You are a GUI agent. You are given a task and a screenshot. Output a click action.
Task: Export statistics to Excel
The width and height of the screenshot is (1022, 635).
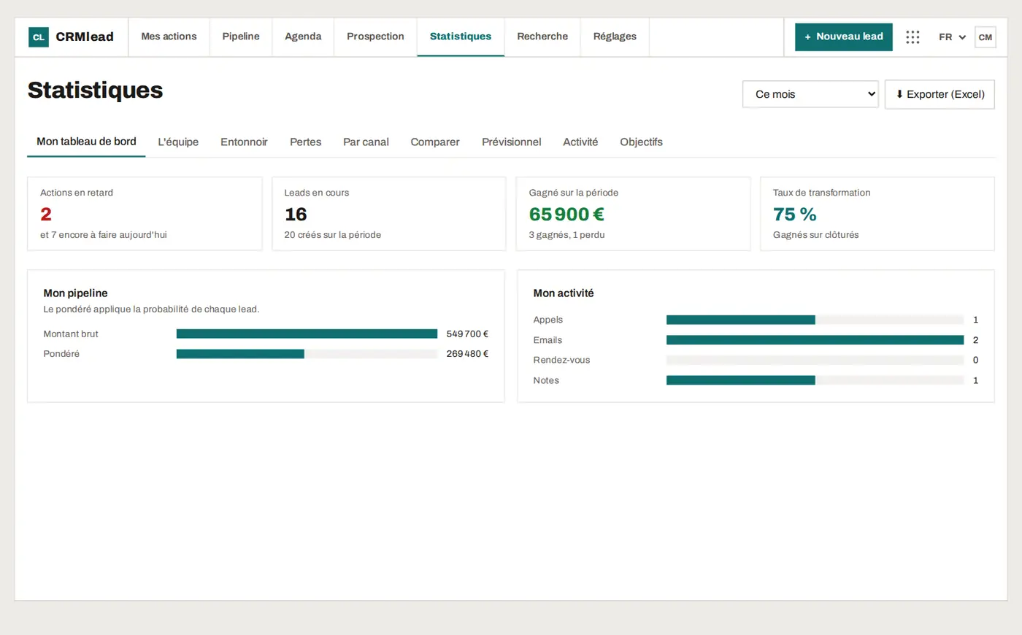[x=940, y=94]
